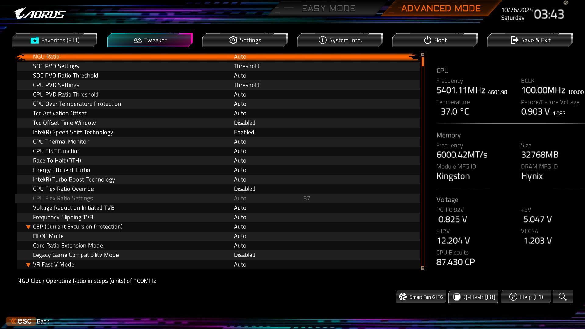Open the System Info. tab
Image resolution: width=585 pixels, height=329 pixels.
coord(340,40)
